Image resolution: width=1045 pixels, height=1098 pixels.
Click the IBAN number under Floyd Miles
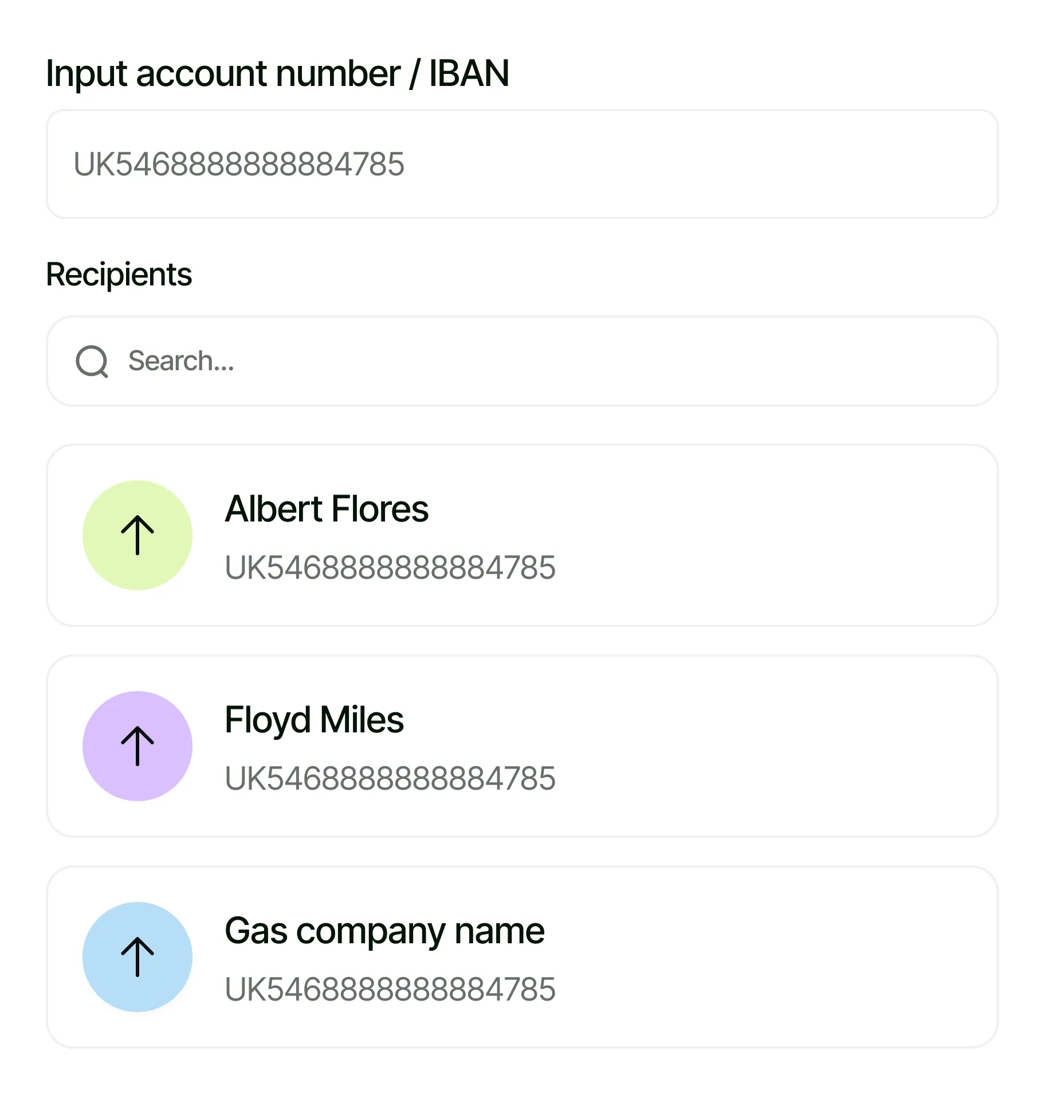click(390, 779)
